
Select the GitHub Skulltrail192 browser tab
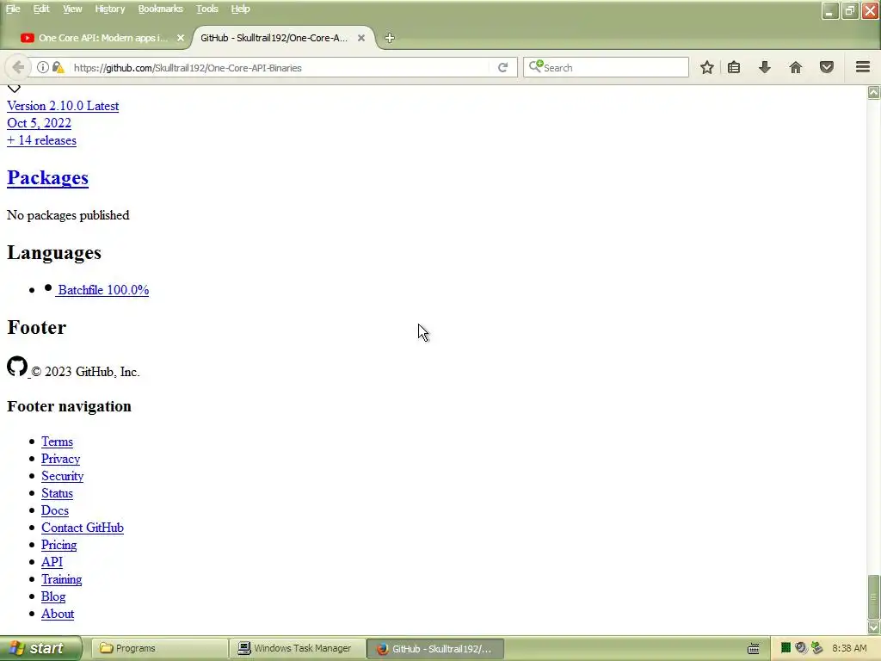tap(282, 38)
